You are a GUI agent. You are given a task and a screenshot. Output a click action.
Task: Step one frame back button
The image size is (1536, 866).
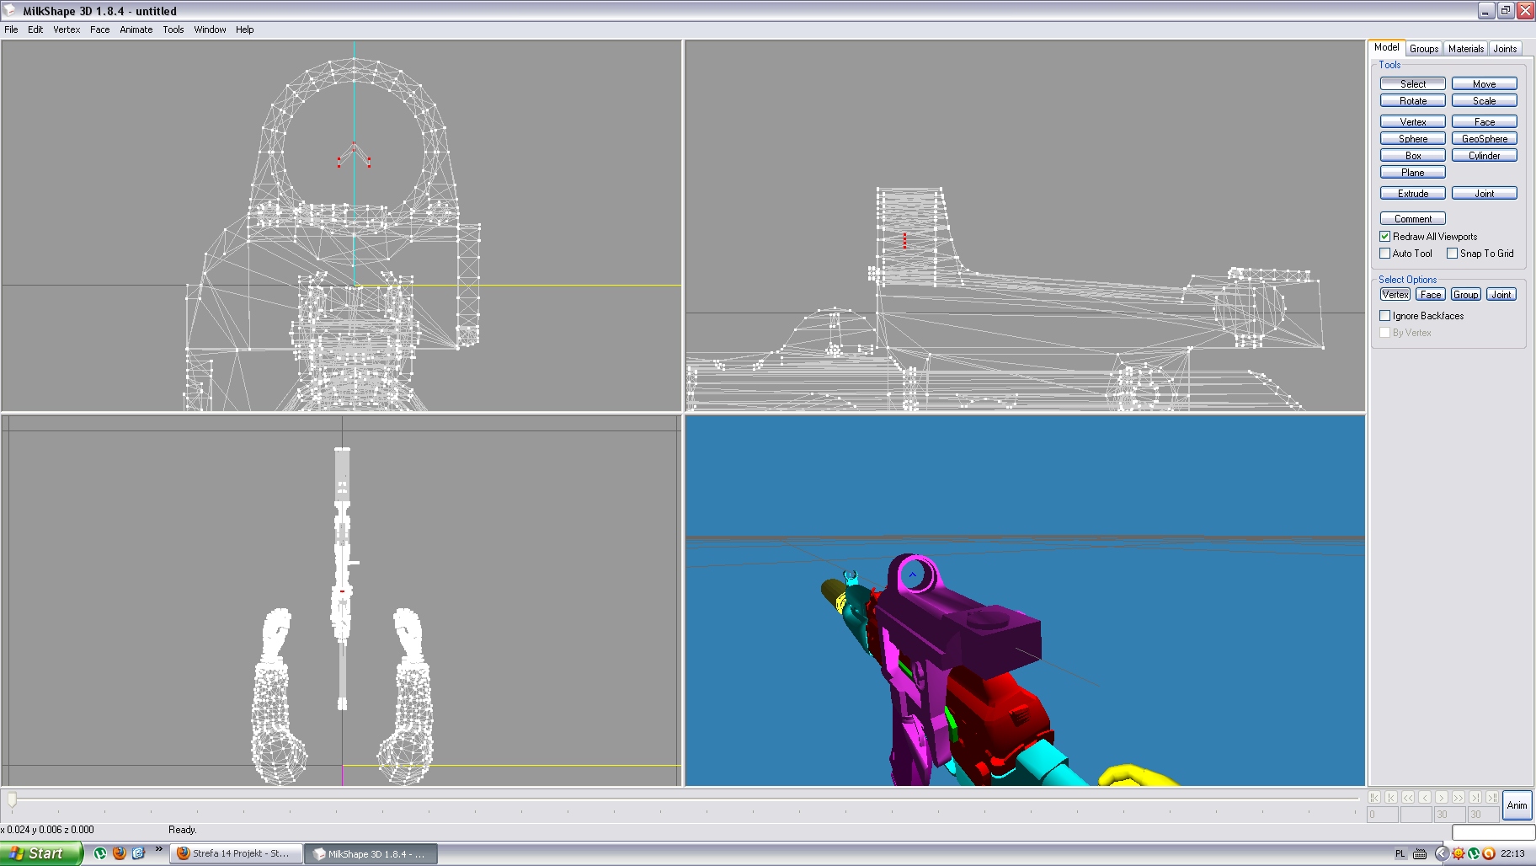[1425, 797]
